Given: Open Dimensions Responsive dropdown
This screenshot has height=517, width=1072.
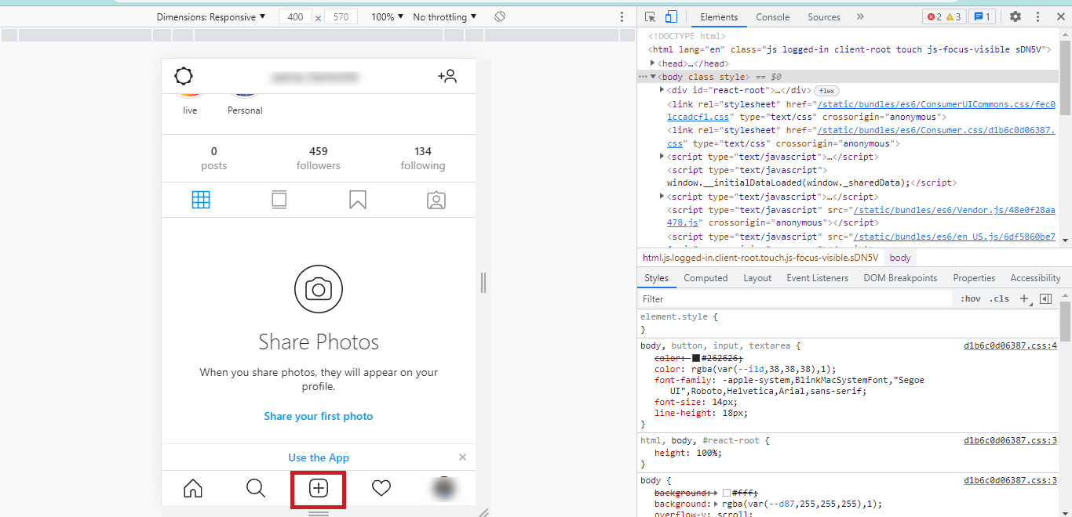Looking at the screenshot, I should coord(211,16).
